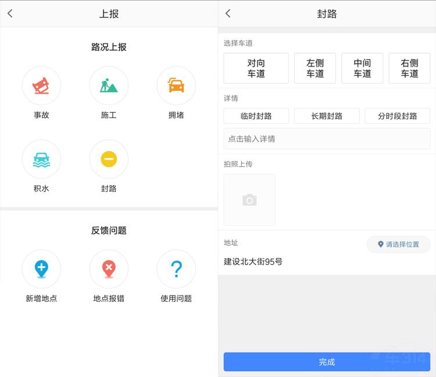The width and height of the screenshot is (436, 377).
Task: Tap the 使用问题 question mark icon
Action: (x=176, y=269)
